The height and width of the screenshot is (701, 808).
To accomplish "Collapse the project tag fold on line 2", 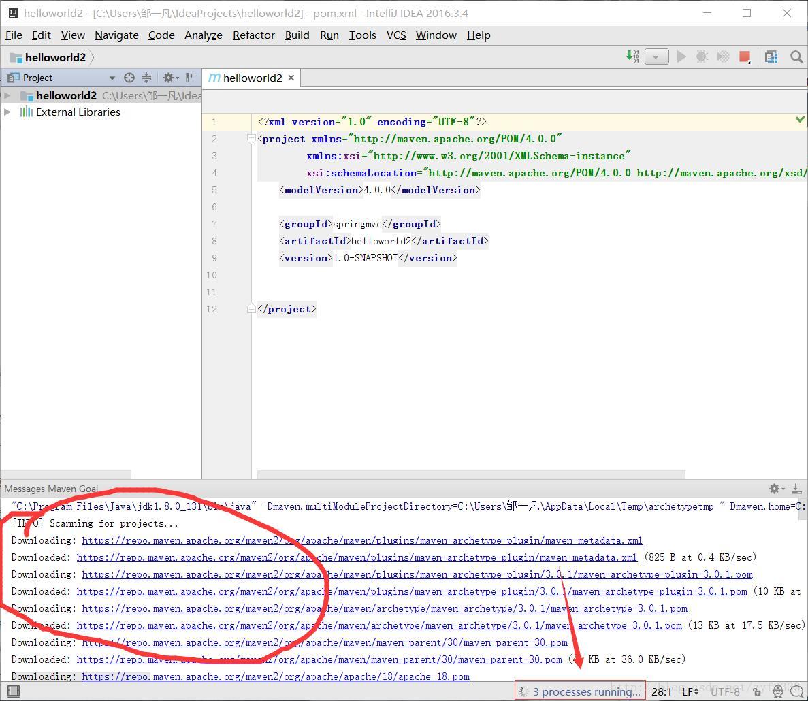I will pos(251,139).
